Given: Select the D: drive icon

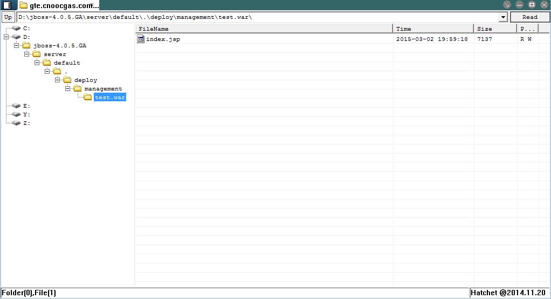Looking at the screenshot, I should pos(16,37).
